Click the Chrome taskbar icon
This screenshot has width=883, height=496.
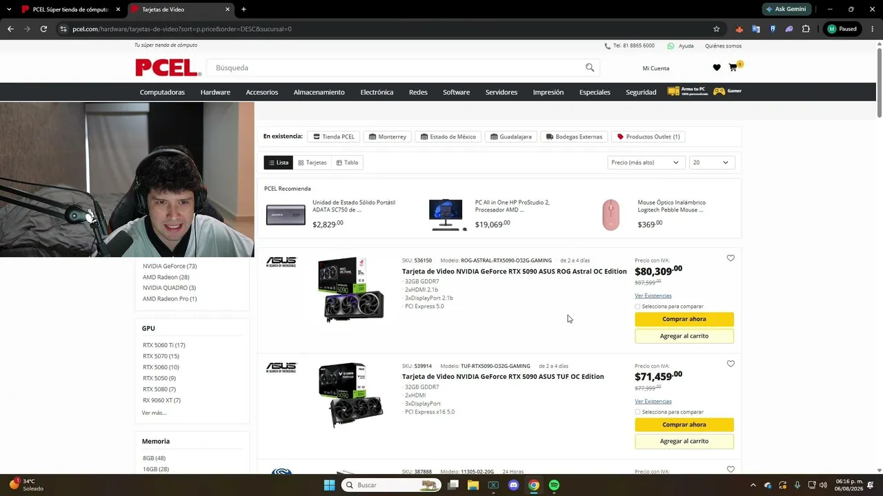(x=534, y=485)
